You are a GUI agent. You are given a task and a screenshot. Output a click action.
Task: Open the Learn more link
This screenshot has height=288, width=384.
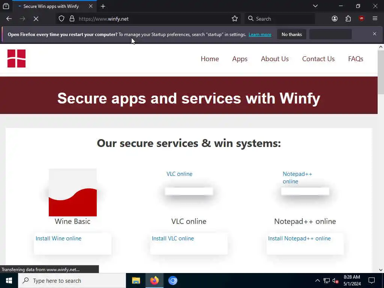260,34
